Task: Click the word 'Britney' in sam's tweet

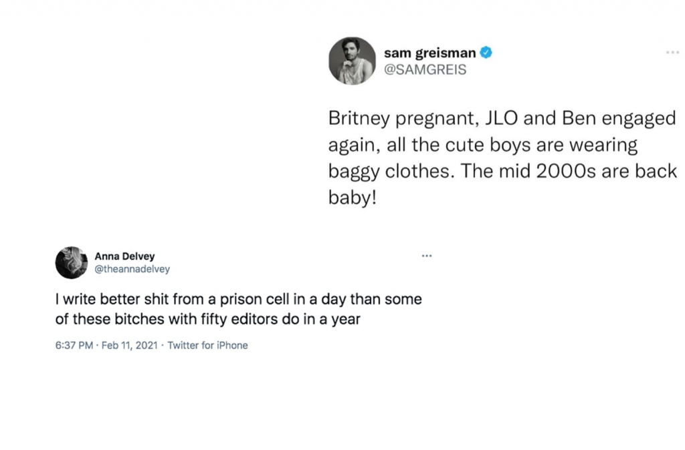Action: [x=358, y=119]
